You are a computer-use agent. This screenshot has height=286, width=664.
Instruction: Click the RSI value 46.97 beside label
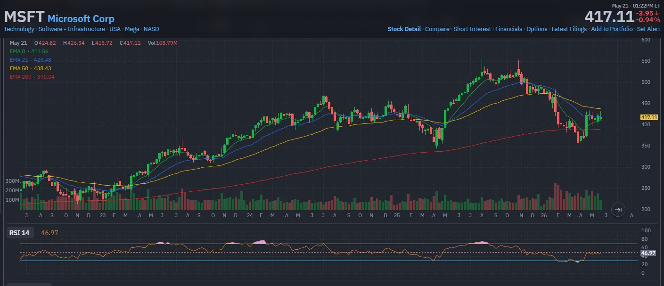pos(49,233)
